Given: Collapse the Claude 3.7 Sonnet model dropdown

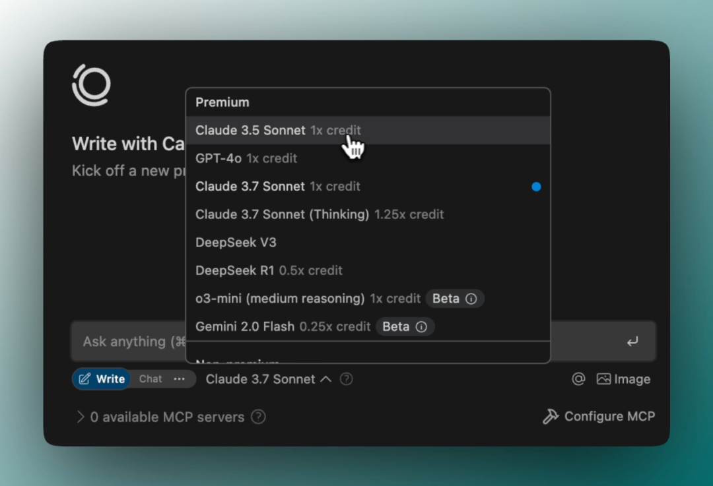Looking at the screenshot, I should click(268, 379).
